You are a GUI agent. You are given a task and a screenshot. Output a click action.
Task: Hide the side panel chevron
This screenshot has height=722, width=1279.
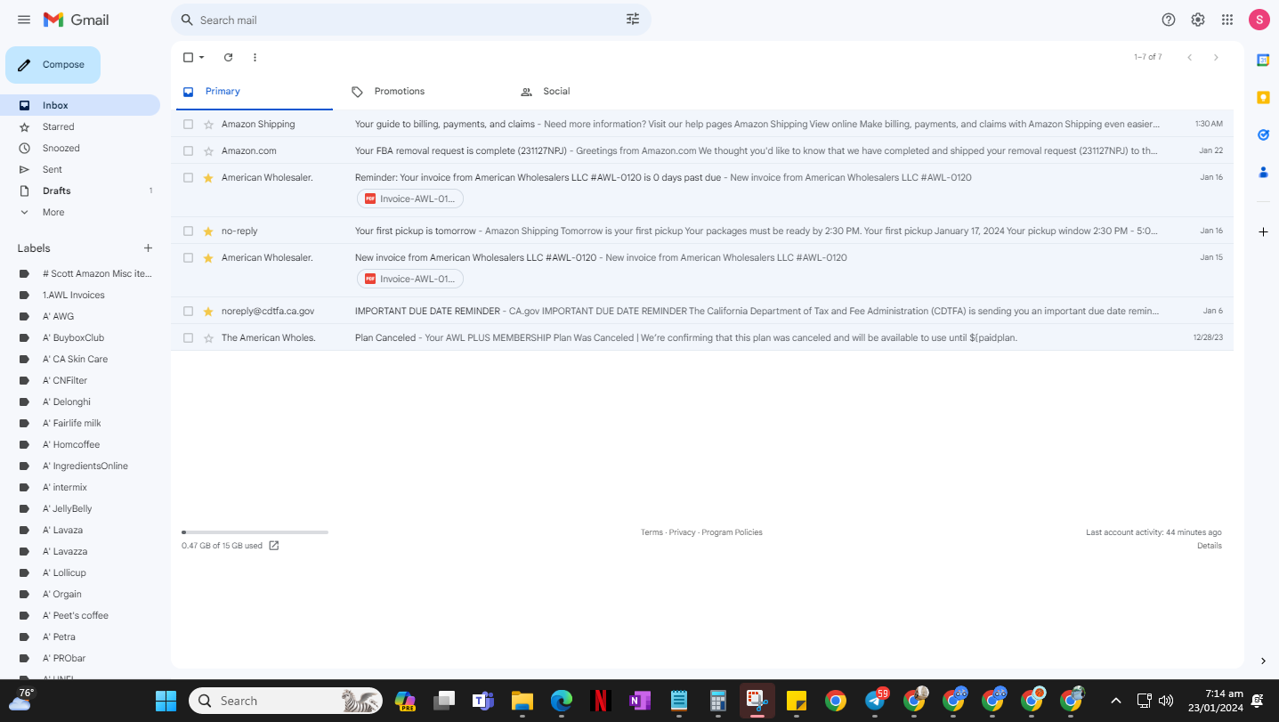pos(1262,661)
